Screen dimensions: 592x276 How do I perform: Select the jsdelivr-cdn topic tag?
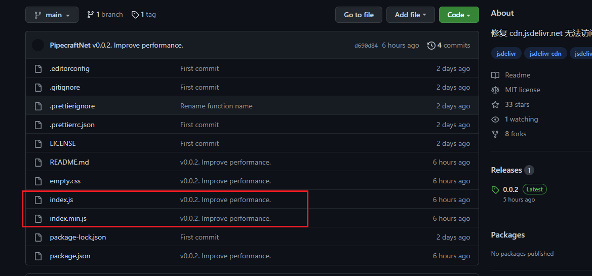[x=545, y=54]
